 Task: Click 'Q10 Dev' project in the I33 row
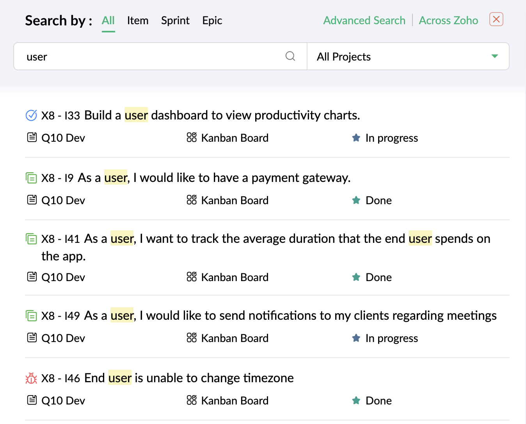point(63,138)
